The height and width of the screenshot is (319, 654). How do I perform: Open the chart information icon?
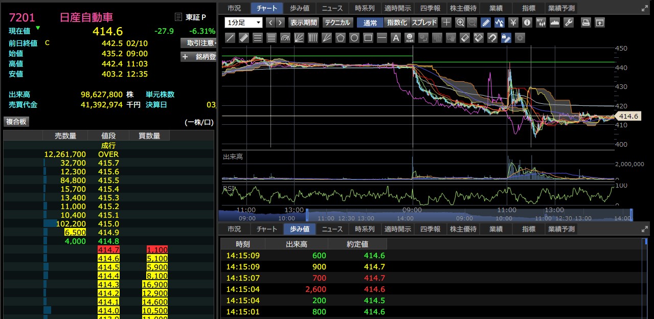coord(527,22)
